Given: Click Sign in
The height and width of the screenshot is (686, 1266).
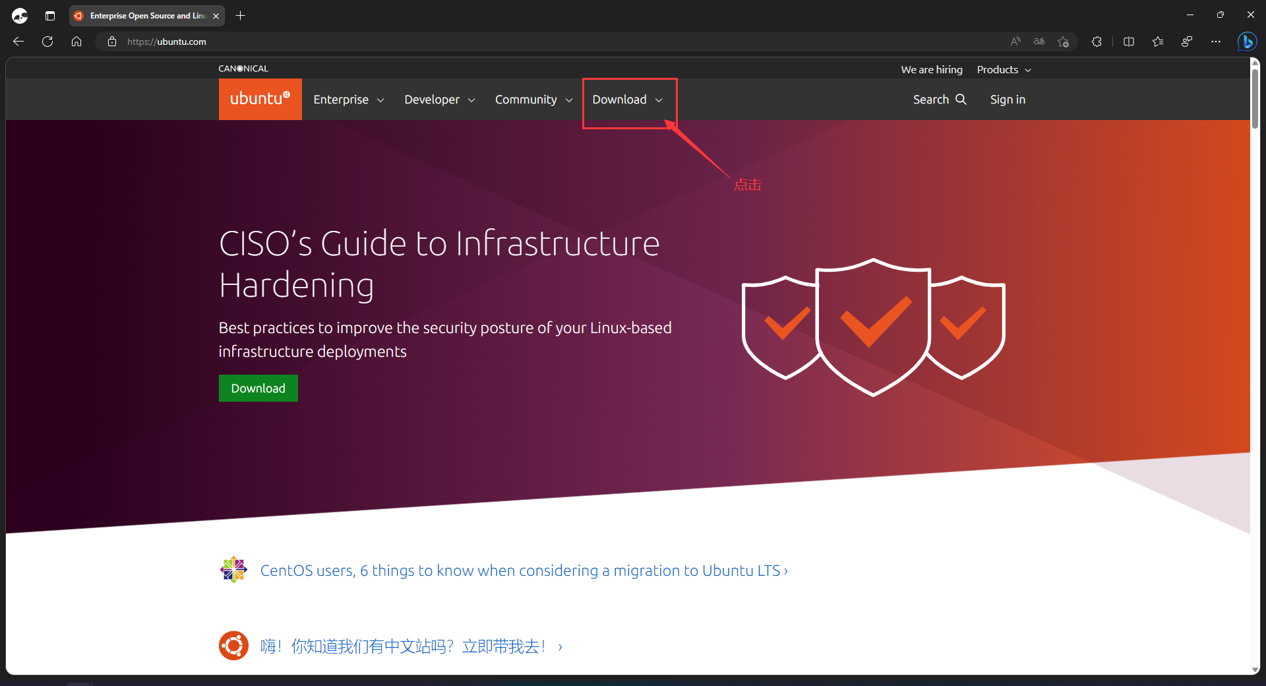Looking at the screenshot, I should [1008, 100].
